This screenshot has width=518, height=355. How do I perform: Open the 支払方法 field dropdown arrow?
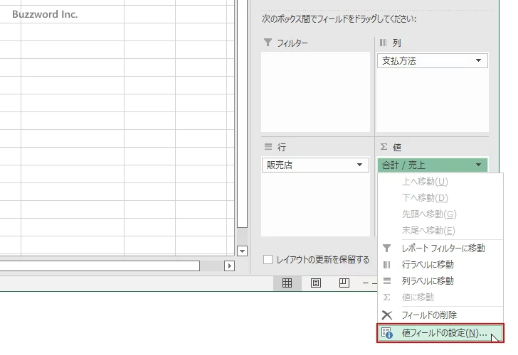pos(478,60)
